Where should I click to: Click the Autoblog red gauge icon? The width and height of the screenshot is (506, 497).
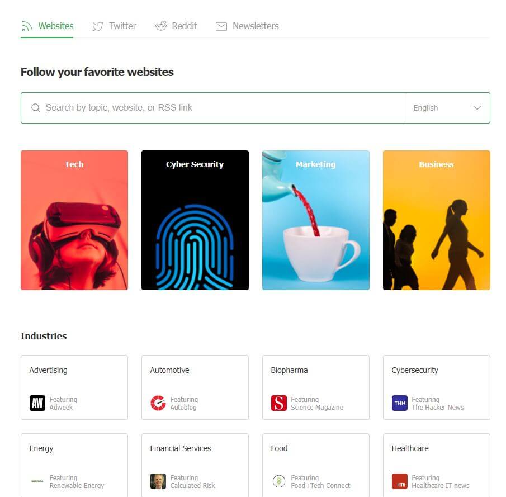pyautogui.click(x=158, y=403)
